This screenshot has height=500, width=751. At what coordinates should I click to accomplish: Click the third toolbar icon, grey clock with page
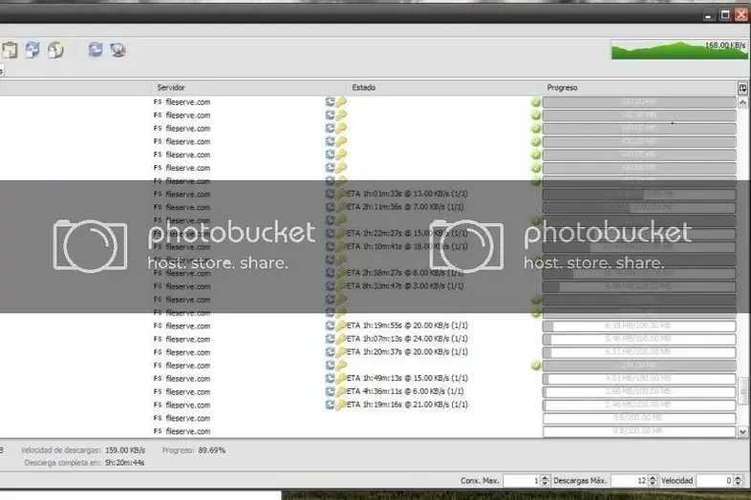(55, 50)
